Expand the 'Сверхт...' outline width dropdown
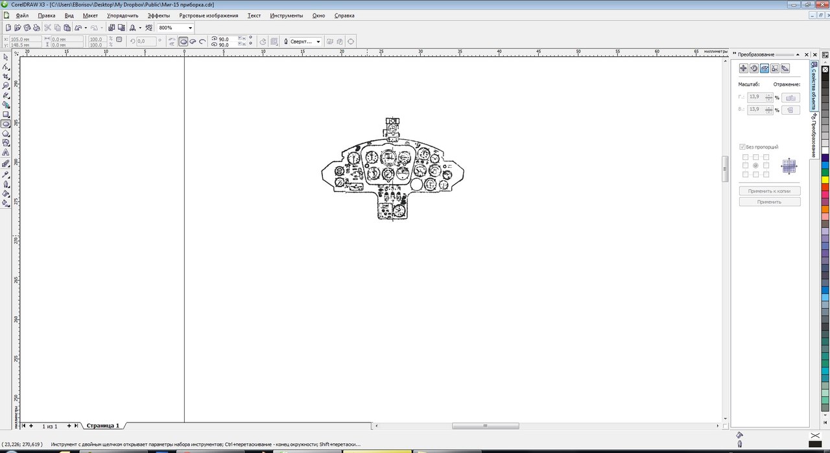 pyautogui.click(x=318, y=41)
